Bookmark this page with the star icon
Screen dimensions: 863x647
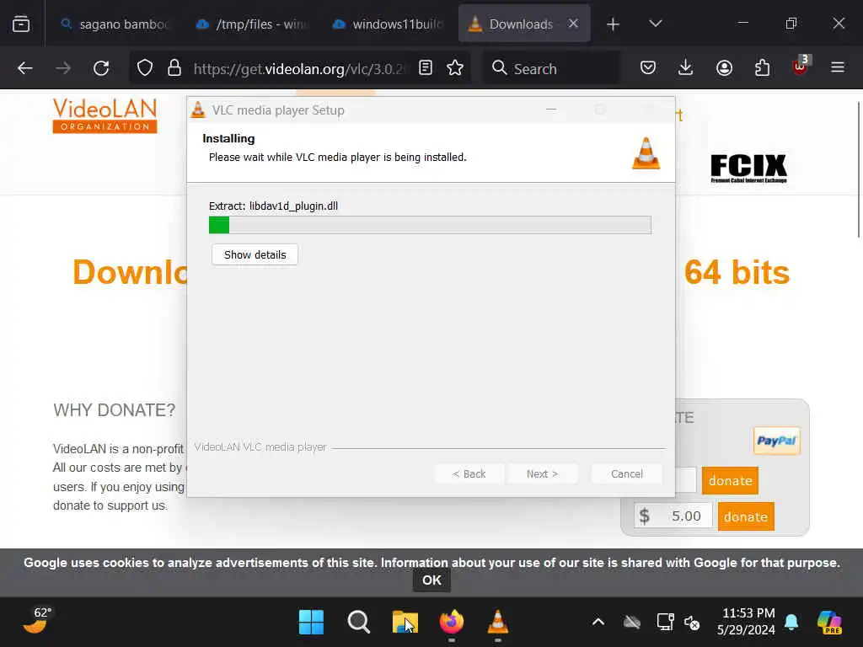click(455, 68)
